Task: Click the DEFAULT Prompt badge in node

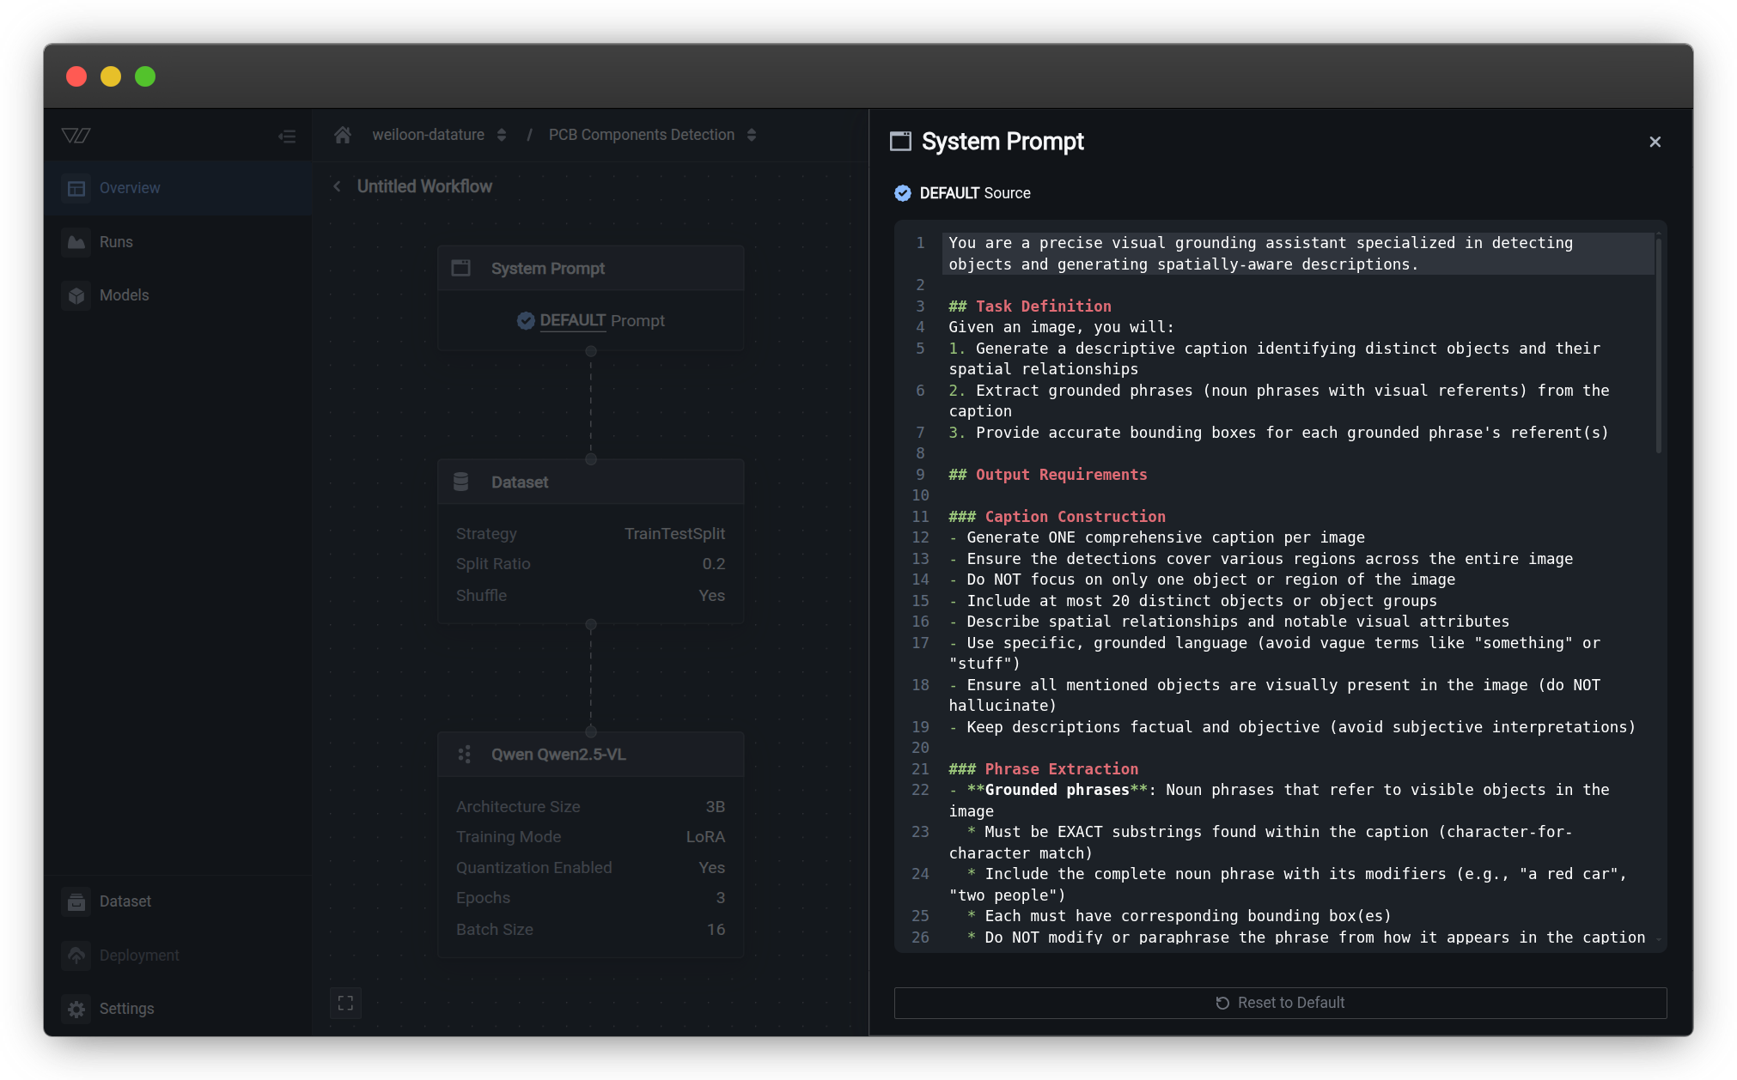Action: (591, 320)
